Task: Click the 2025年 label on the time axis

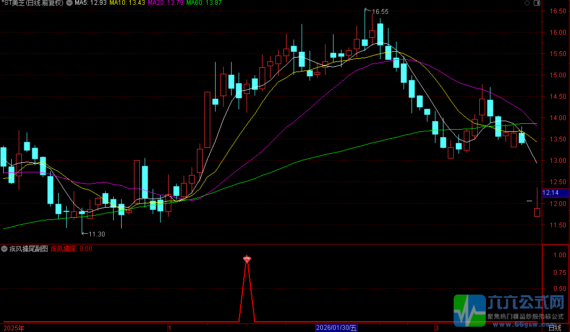Action: tap(14, 328)
